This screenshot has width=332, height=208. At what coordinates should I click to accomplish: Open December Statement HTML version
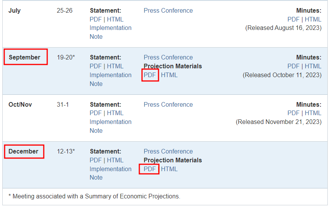click(x=115, y=160)
